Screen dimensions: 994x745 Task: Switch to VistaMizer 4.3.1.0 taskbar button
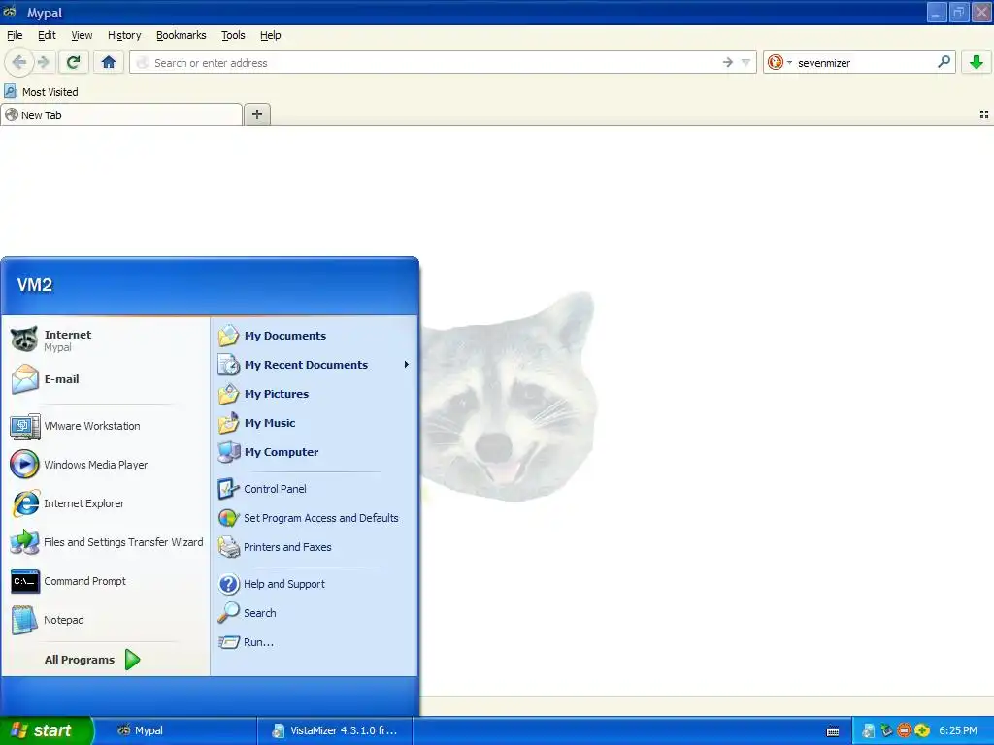coord(335,730)
